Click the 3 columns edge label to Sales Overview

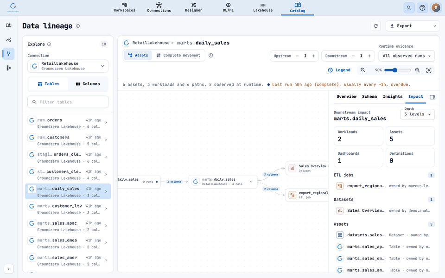[271, 175]
